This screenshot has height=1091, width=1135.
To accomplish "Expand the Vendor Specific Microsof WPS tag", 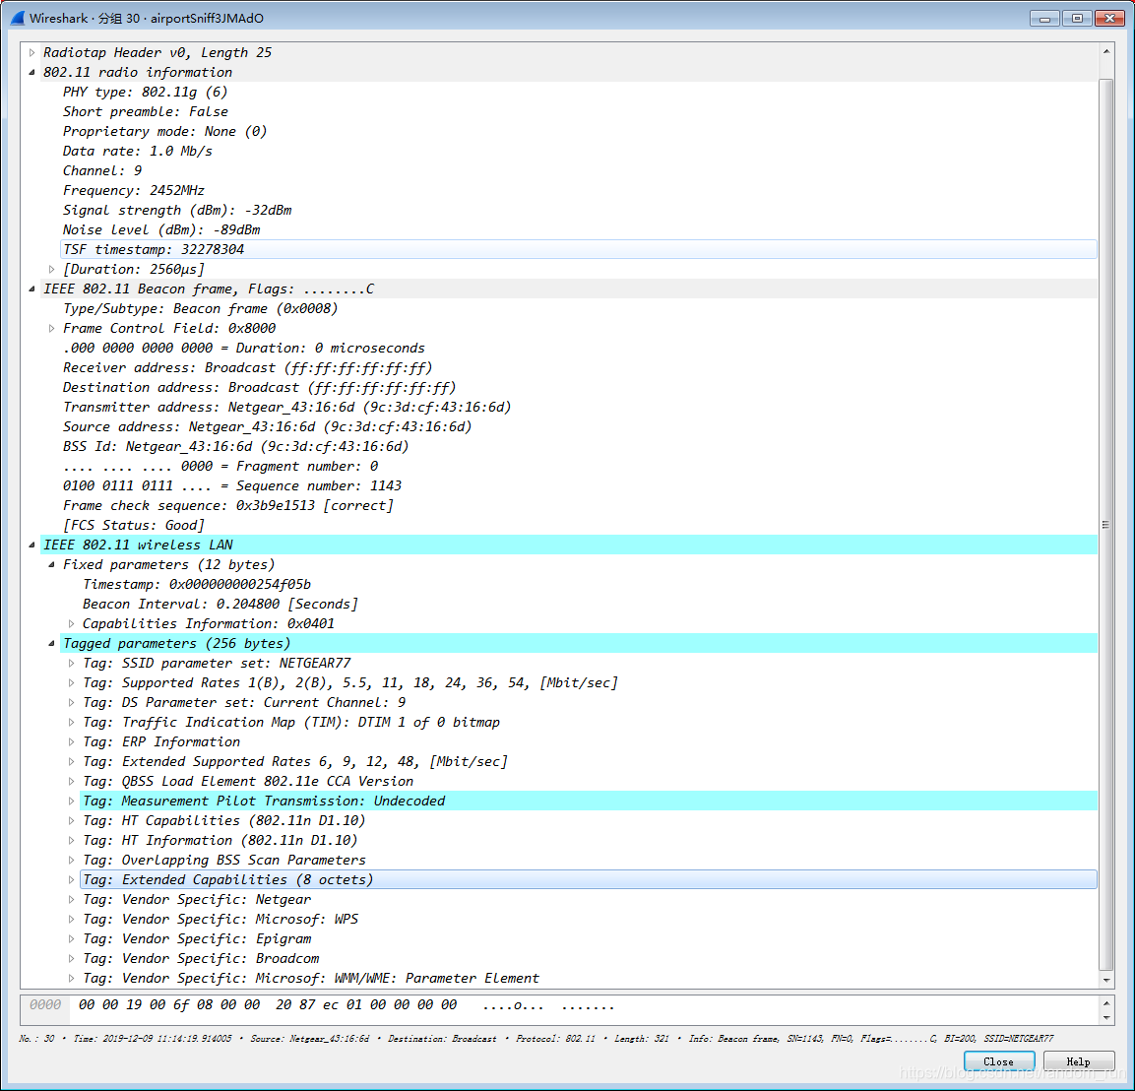I will pyautogui.click(x=71, y=920).
